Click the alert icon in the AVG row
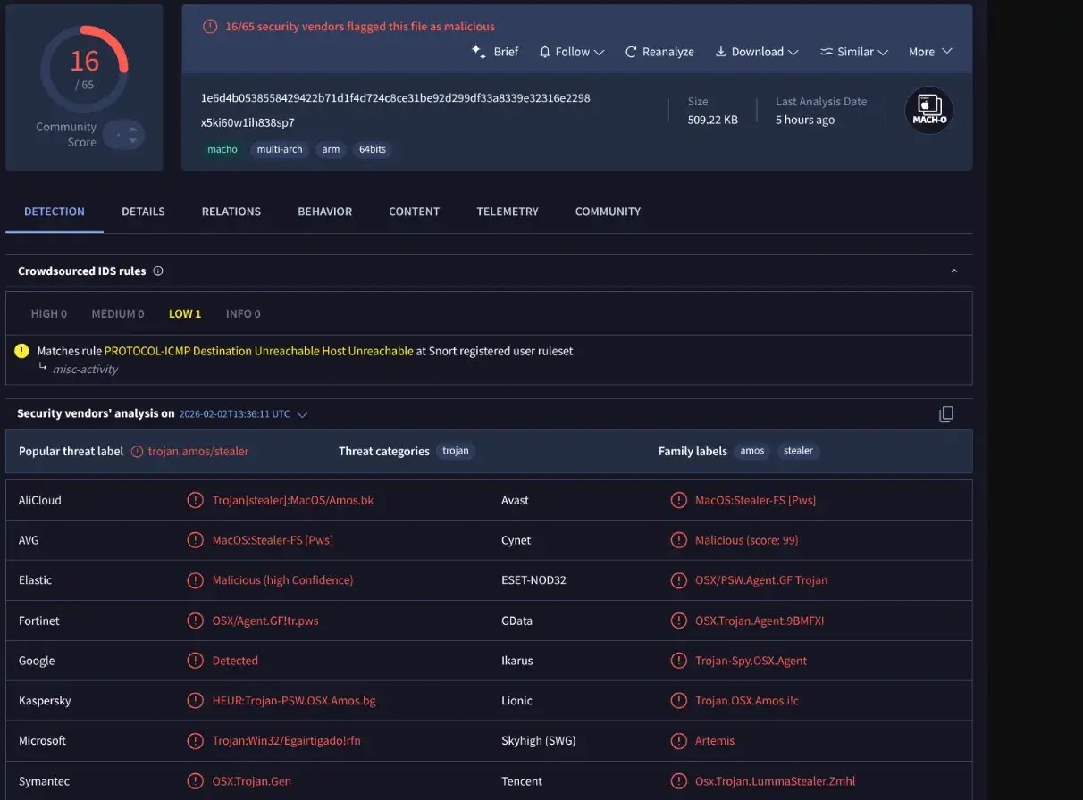Viewport: 1083px width, 800px height. pos(195,540)
